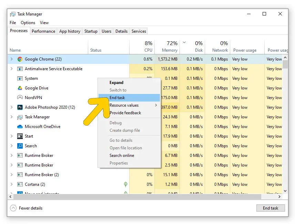Click the Google Drive icon

[x=20, y=88]
